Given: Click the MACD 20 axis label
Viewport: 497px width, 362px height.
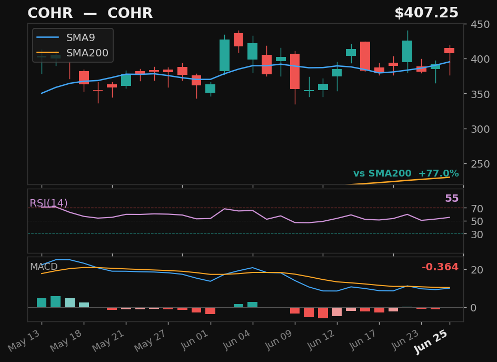Looking at the screenshot, I should point(477,270).
